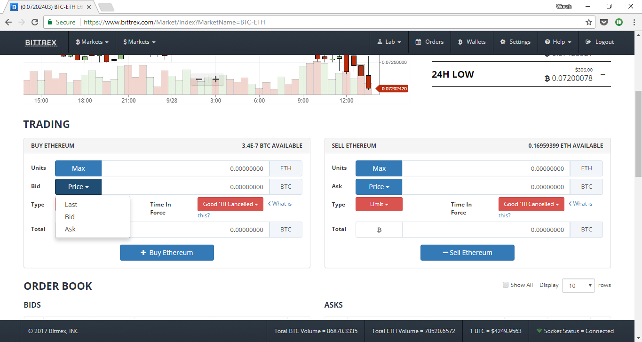This screenshot has width=642, height=342.
Task: Click the chart zoom-in plus icon
Action: point(215,80)
